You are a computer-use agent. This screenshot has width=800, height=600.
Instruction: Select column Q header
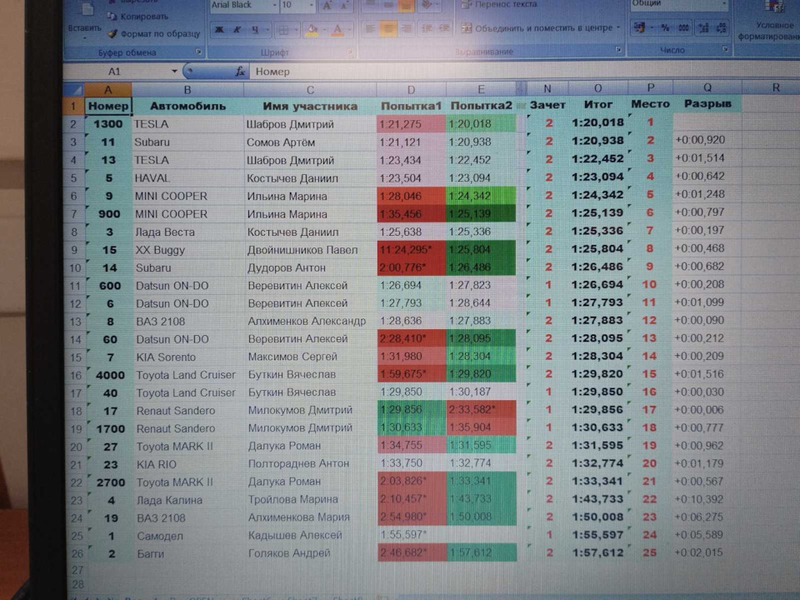tap(707, 87)
